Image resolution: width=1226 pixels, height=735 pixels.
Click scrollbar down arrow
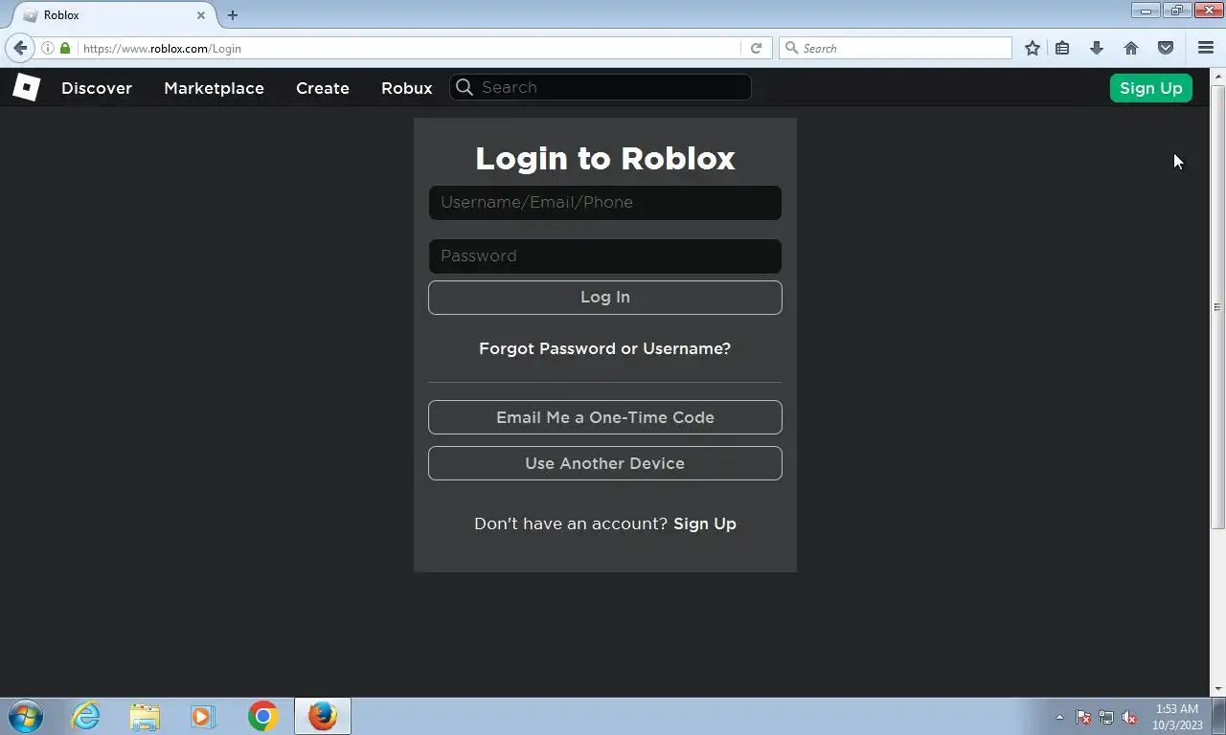(x=1218, y=689)
